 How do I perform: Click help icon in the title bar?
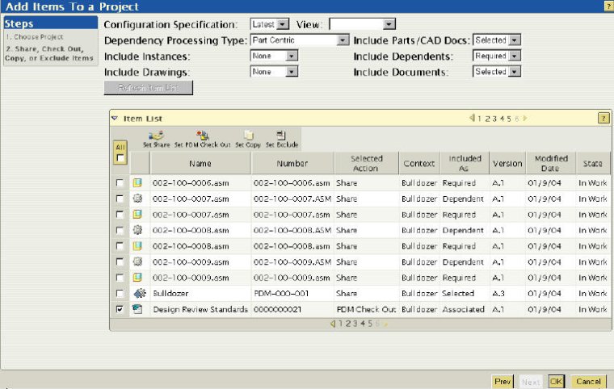(x=609, y=6)
